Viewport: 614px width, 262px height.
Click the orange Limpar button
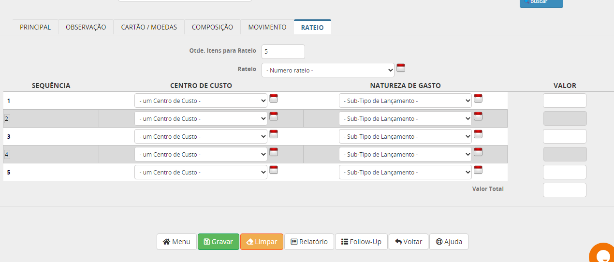point(262,242)
